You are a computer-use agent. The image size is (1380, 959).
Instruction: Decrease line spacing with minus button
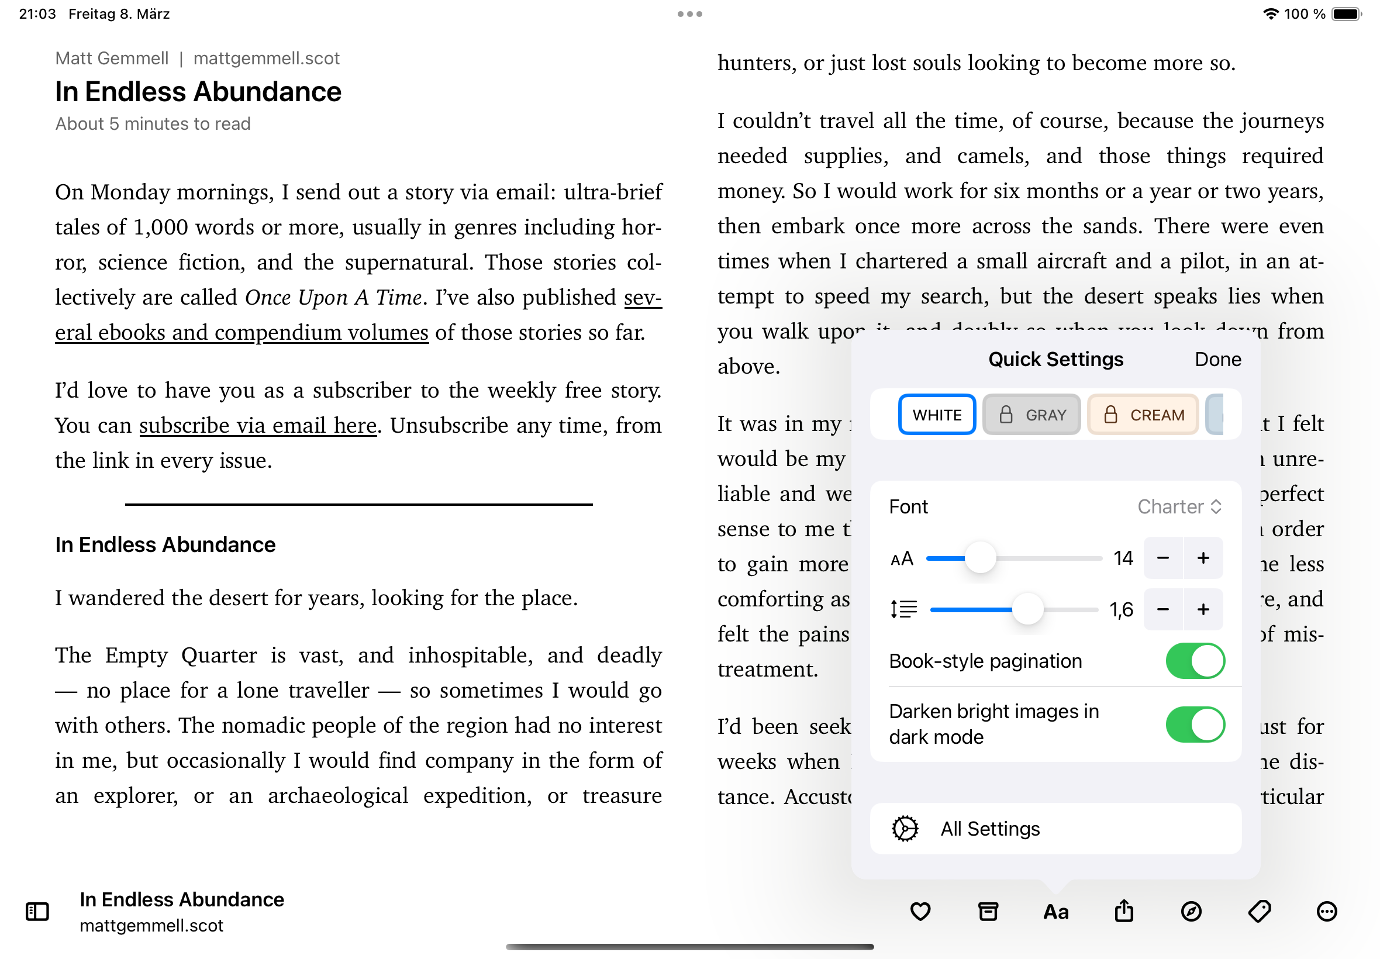pyautogui.click(x=1163, y=609)
